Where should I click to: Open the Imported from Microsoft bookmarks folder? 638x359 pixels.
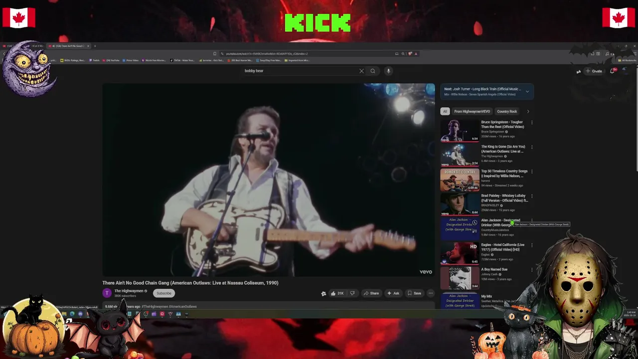[297, 60]
